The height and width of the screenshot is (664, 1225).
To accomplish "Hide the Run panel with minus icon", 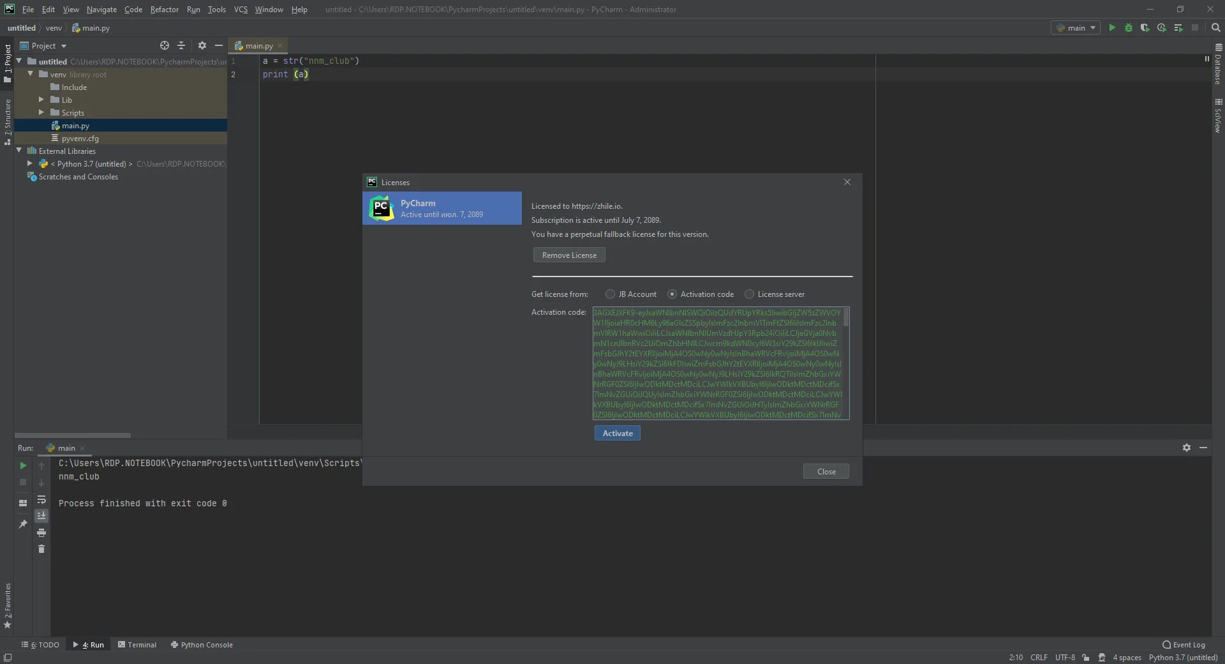I will 1203,448.
